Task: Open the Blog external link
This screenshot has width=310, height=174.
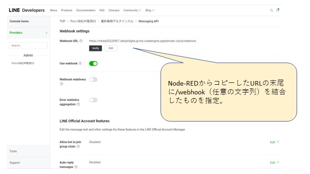Action: (x=149, y=10)
